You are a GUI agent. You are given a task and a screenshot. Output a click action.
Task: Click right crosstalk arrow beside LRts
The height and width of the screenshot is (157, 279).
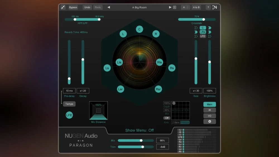pyautogui.click(x=210, y=32)
